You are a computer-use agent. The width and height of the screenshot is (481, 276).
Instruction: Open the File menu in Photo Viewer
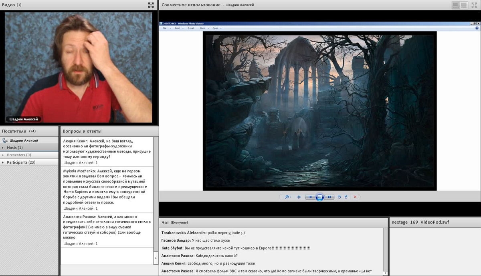pyautogui.click(x=166, y=28)
